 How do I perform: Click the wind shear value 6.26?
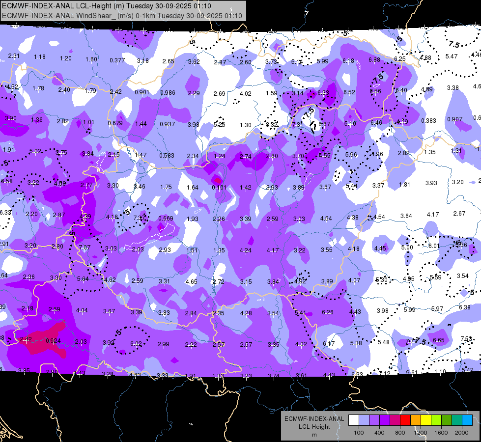pyautogui.click(x=328, y=312)
